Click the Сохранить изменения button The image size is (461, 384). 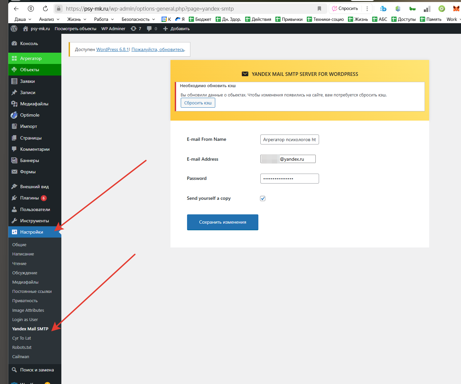click(223, 222)
